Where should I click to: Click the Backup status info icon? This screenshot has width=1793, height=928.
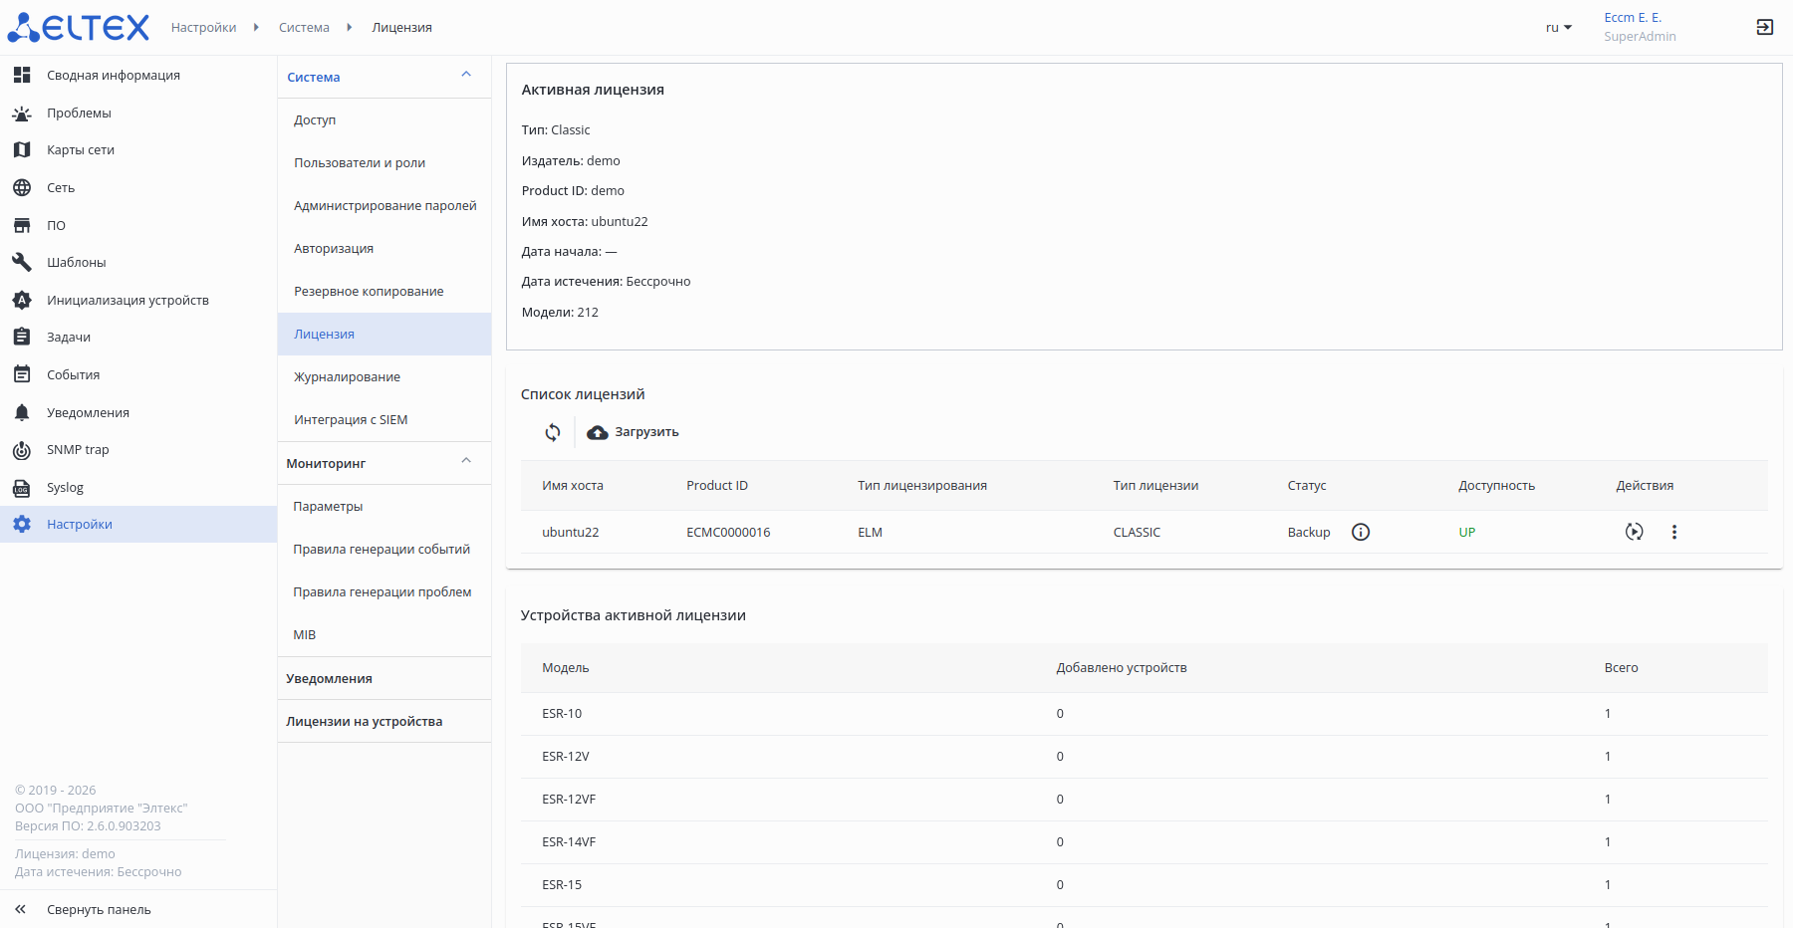pyautogui.click(x=1361, y=532)
